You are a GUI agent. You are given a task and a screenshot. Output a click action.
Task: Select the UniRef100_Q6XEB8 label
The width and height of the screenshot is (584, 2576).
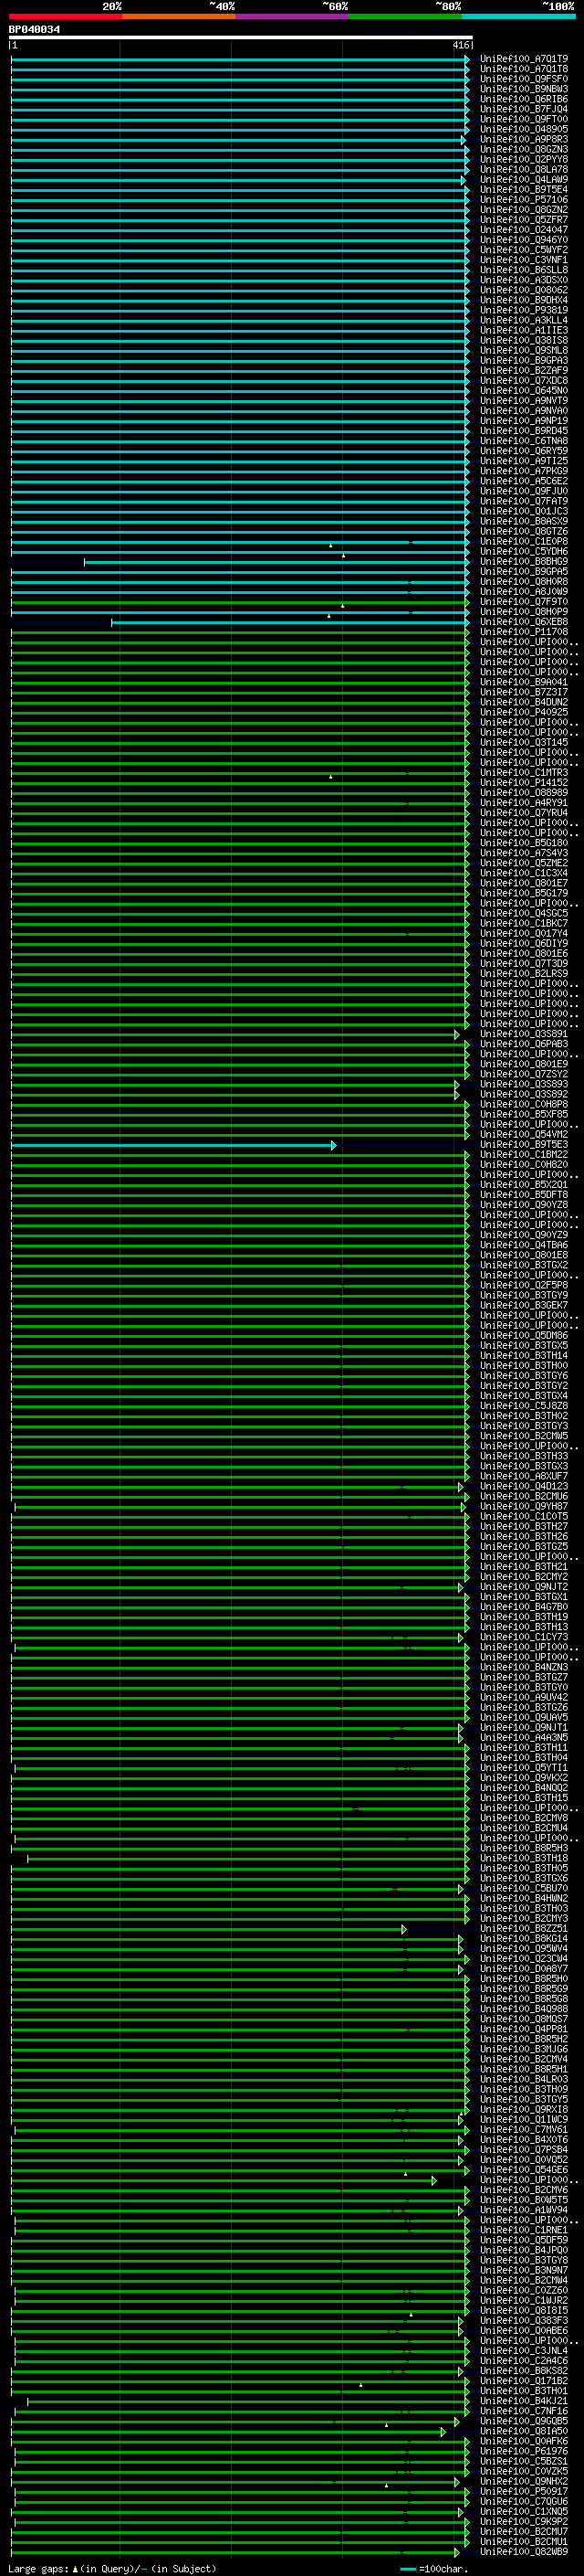(x=524, y=622)
